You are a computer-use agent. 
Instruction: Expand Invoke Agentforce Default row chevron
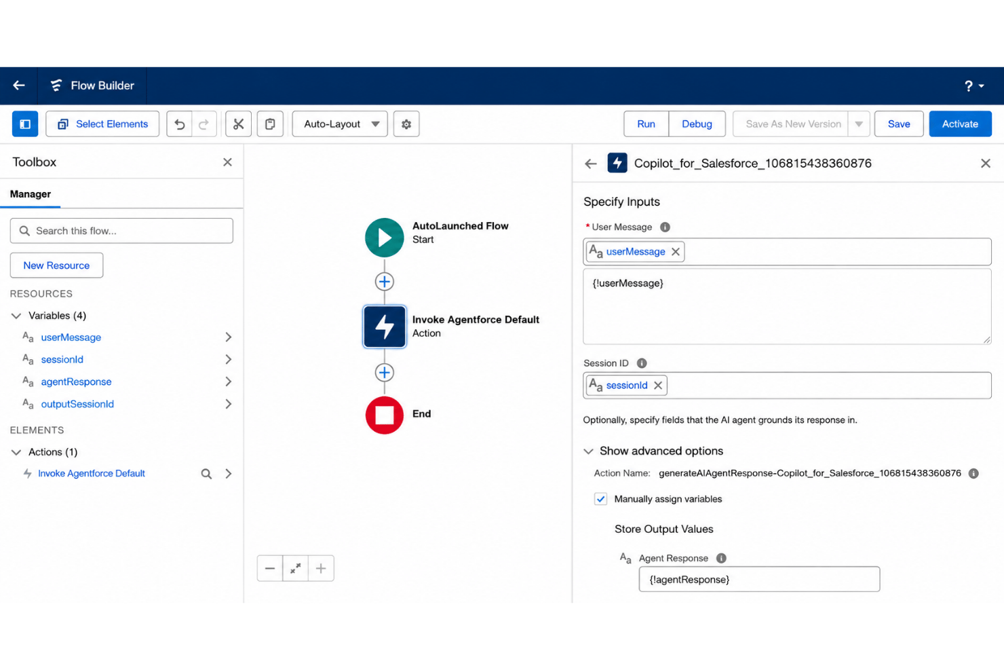tap(229, 474)
